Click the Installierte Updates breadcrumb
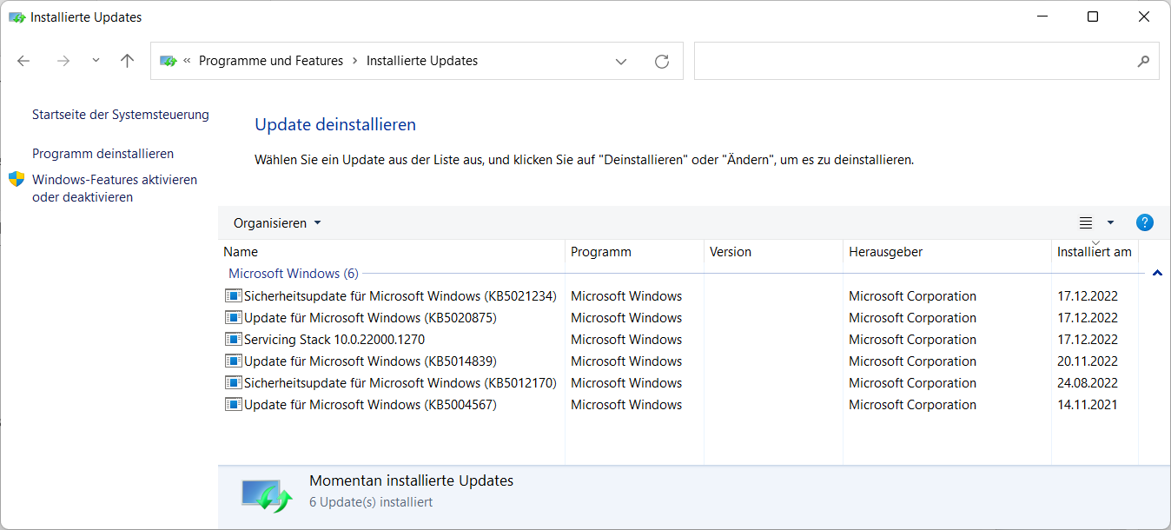Viewport: 1171px width, 530px height. (422, 61)
